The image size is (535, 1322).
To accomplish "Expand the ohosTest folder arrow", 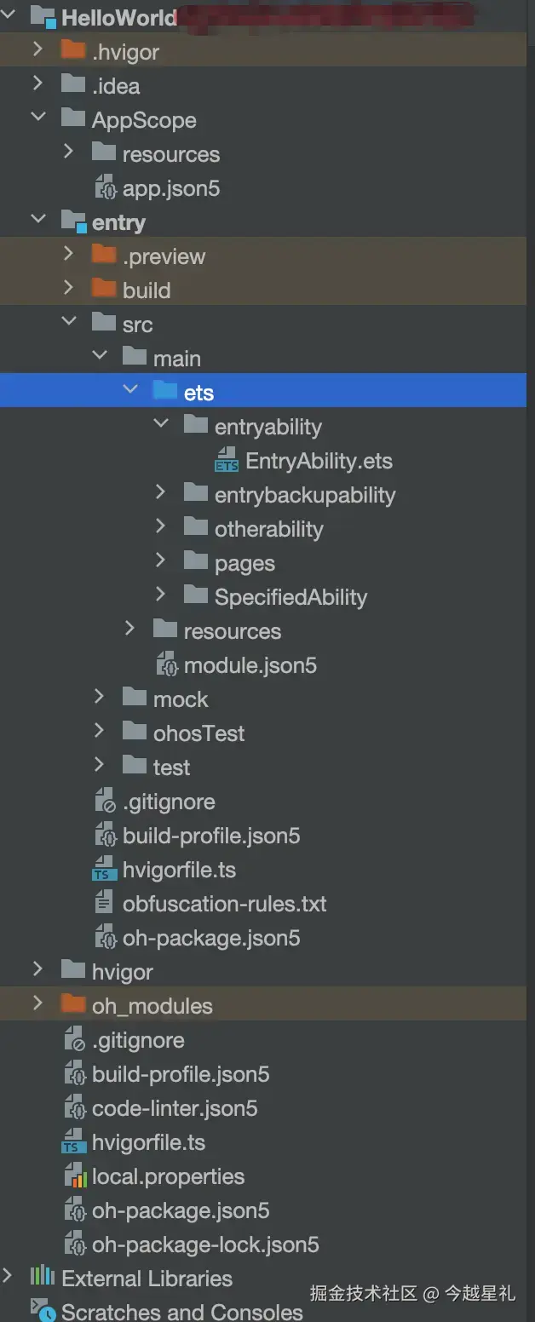I will (100, 731).
